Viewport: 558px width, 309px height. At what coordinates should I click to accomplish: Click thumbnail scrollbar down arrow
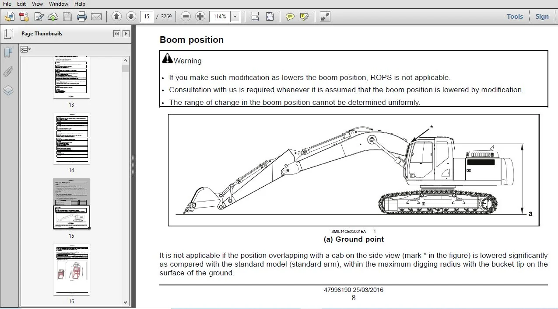126,302
